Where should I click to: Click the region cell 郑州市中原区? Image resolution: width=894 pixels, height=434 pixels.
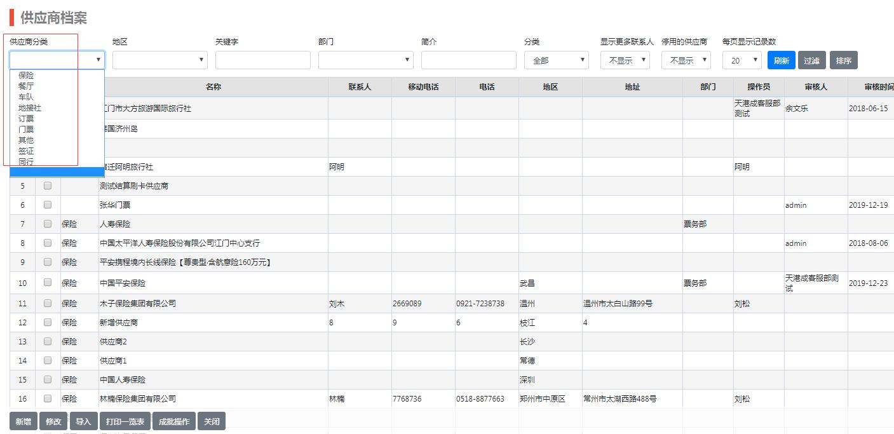tap(543, 399)
